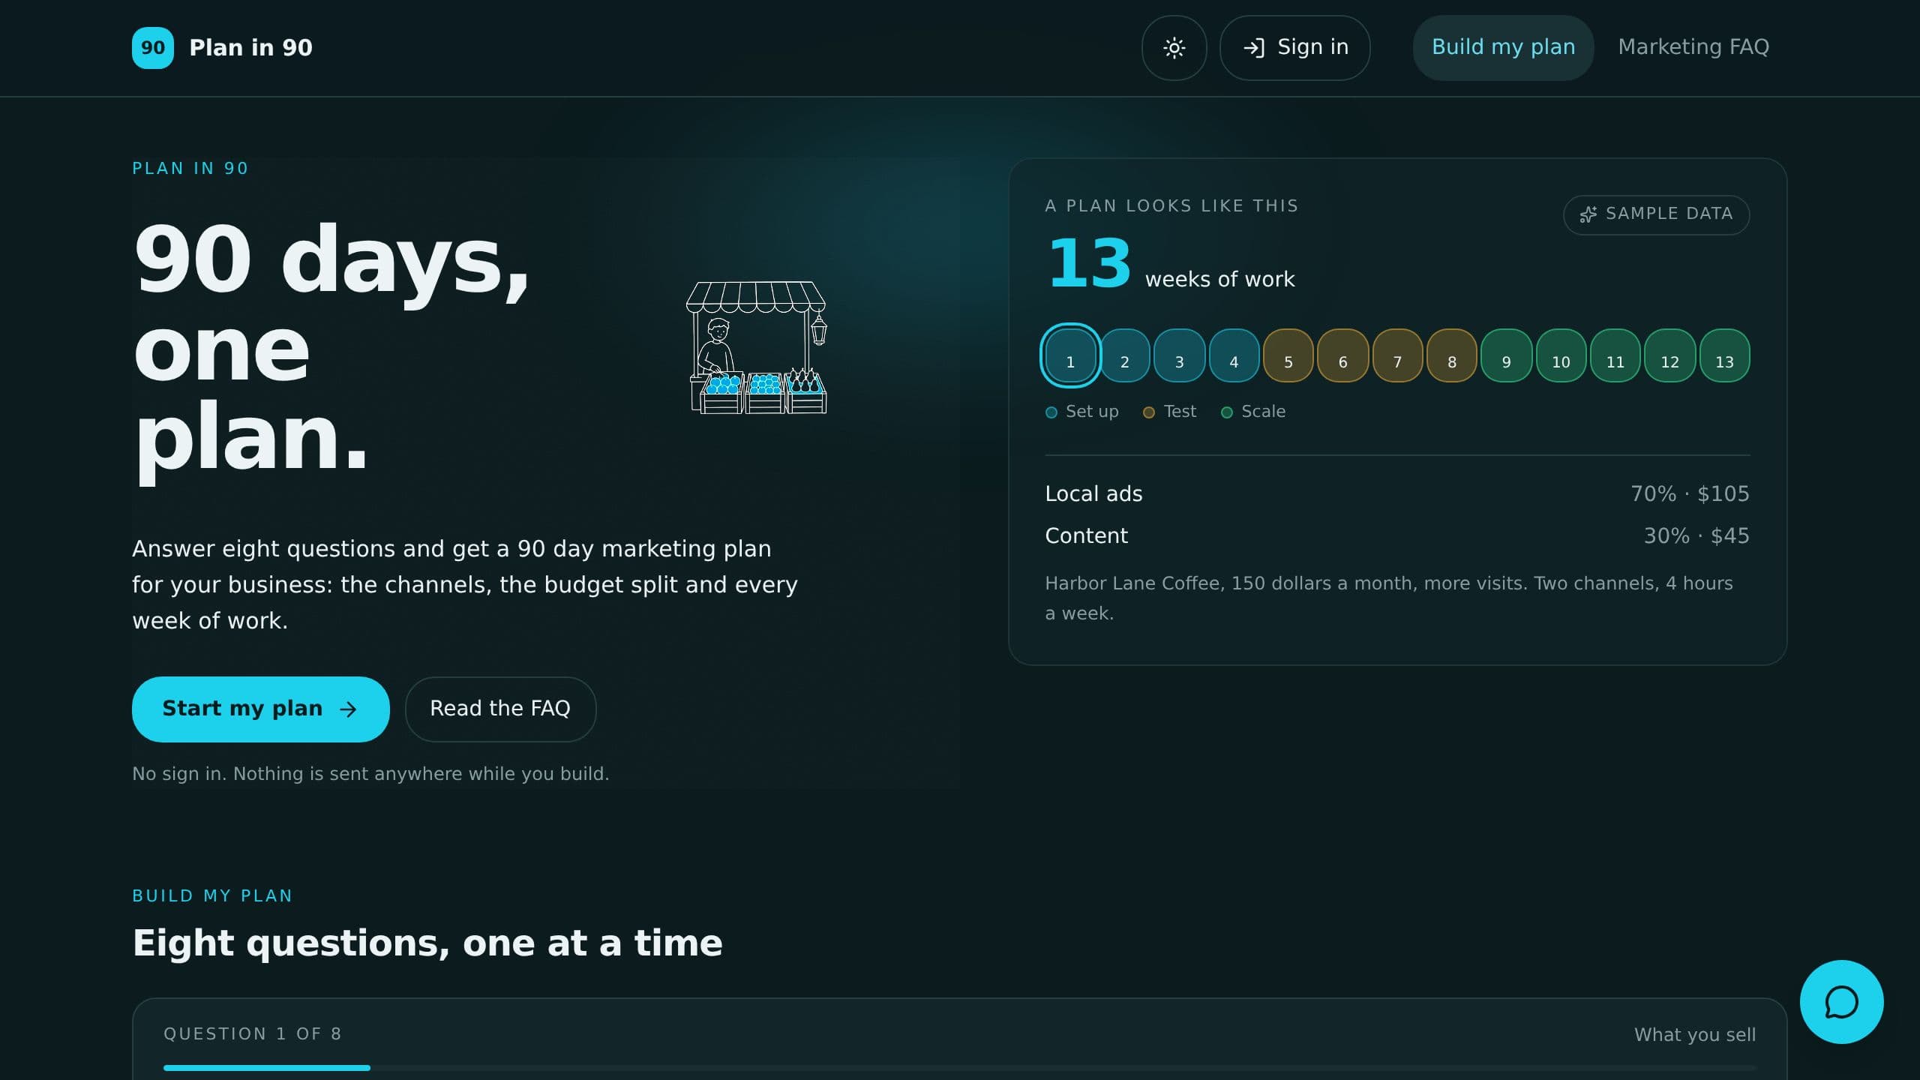Click the sparkle icon in SAMPLE DATA

[x=1588, y=214]
